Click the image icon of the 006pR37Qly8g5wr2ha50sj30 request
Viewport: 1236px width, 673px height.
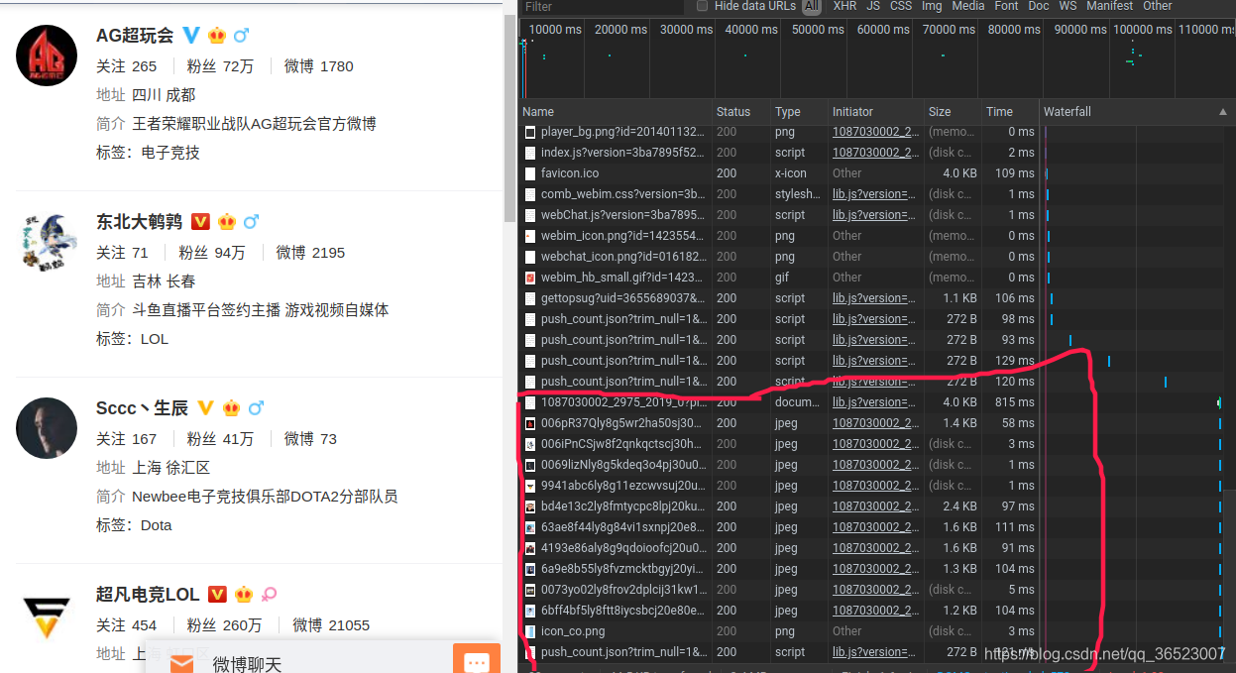(530, 423)
